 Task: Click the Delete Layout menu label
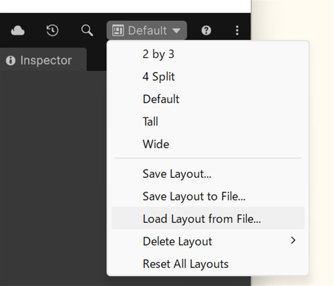[x=177, y=241]
